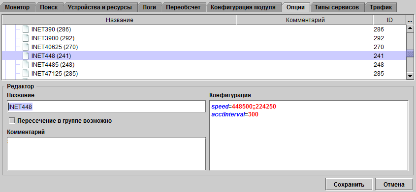Sort by the Комментарий column header
This screenshot has height=192, width=416.
(x=305, y=20)
